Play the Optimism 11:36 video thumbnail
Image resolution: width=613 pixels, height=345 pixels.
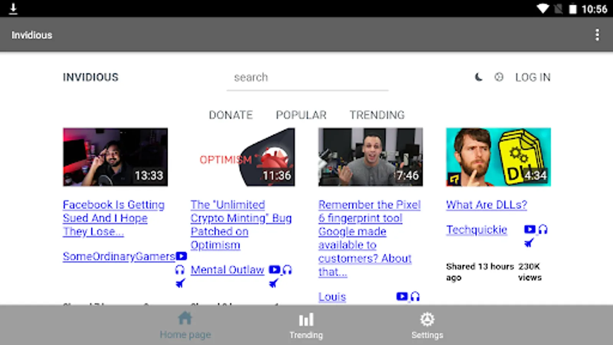pos(243,157)
